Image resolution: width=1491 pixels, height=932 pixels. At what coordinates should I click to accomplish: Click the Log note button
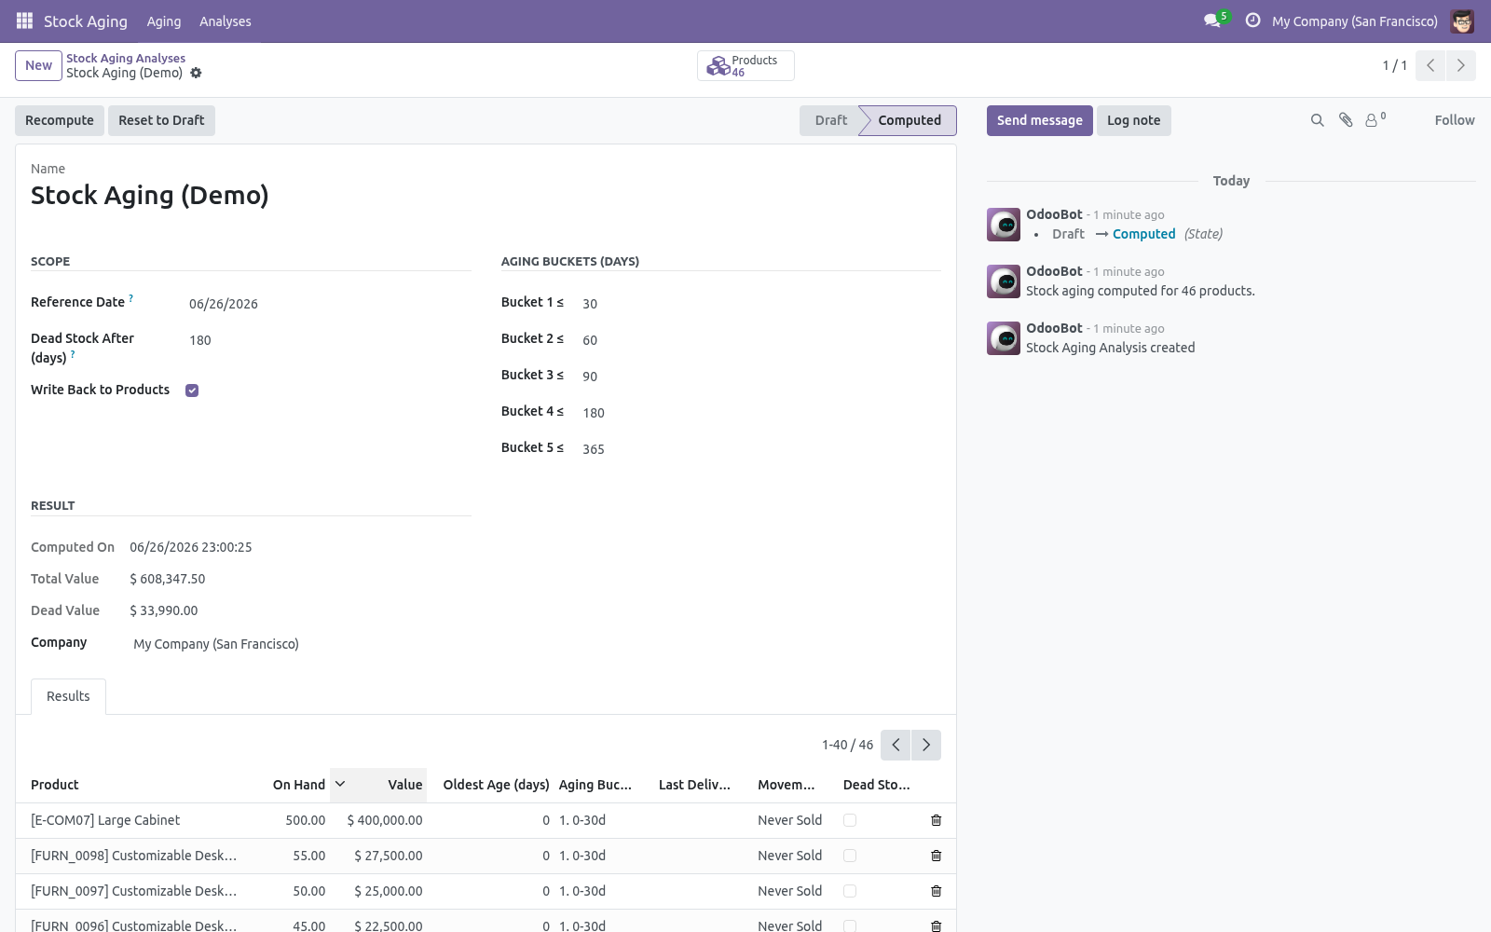(x=1134, y=120)
